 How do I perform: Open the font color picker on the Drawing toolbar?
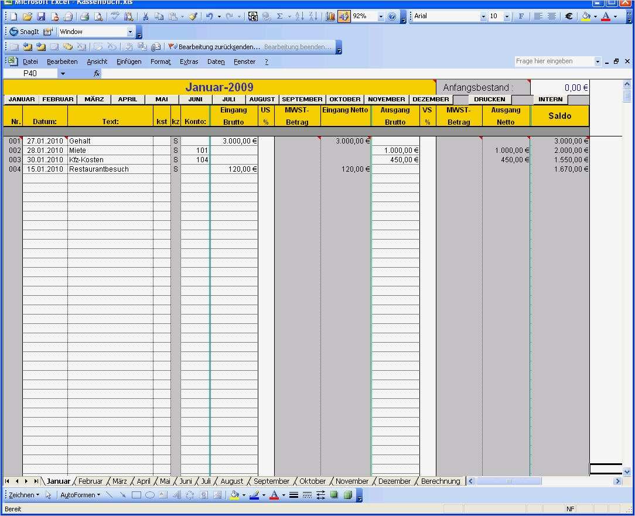(275, 496)
